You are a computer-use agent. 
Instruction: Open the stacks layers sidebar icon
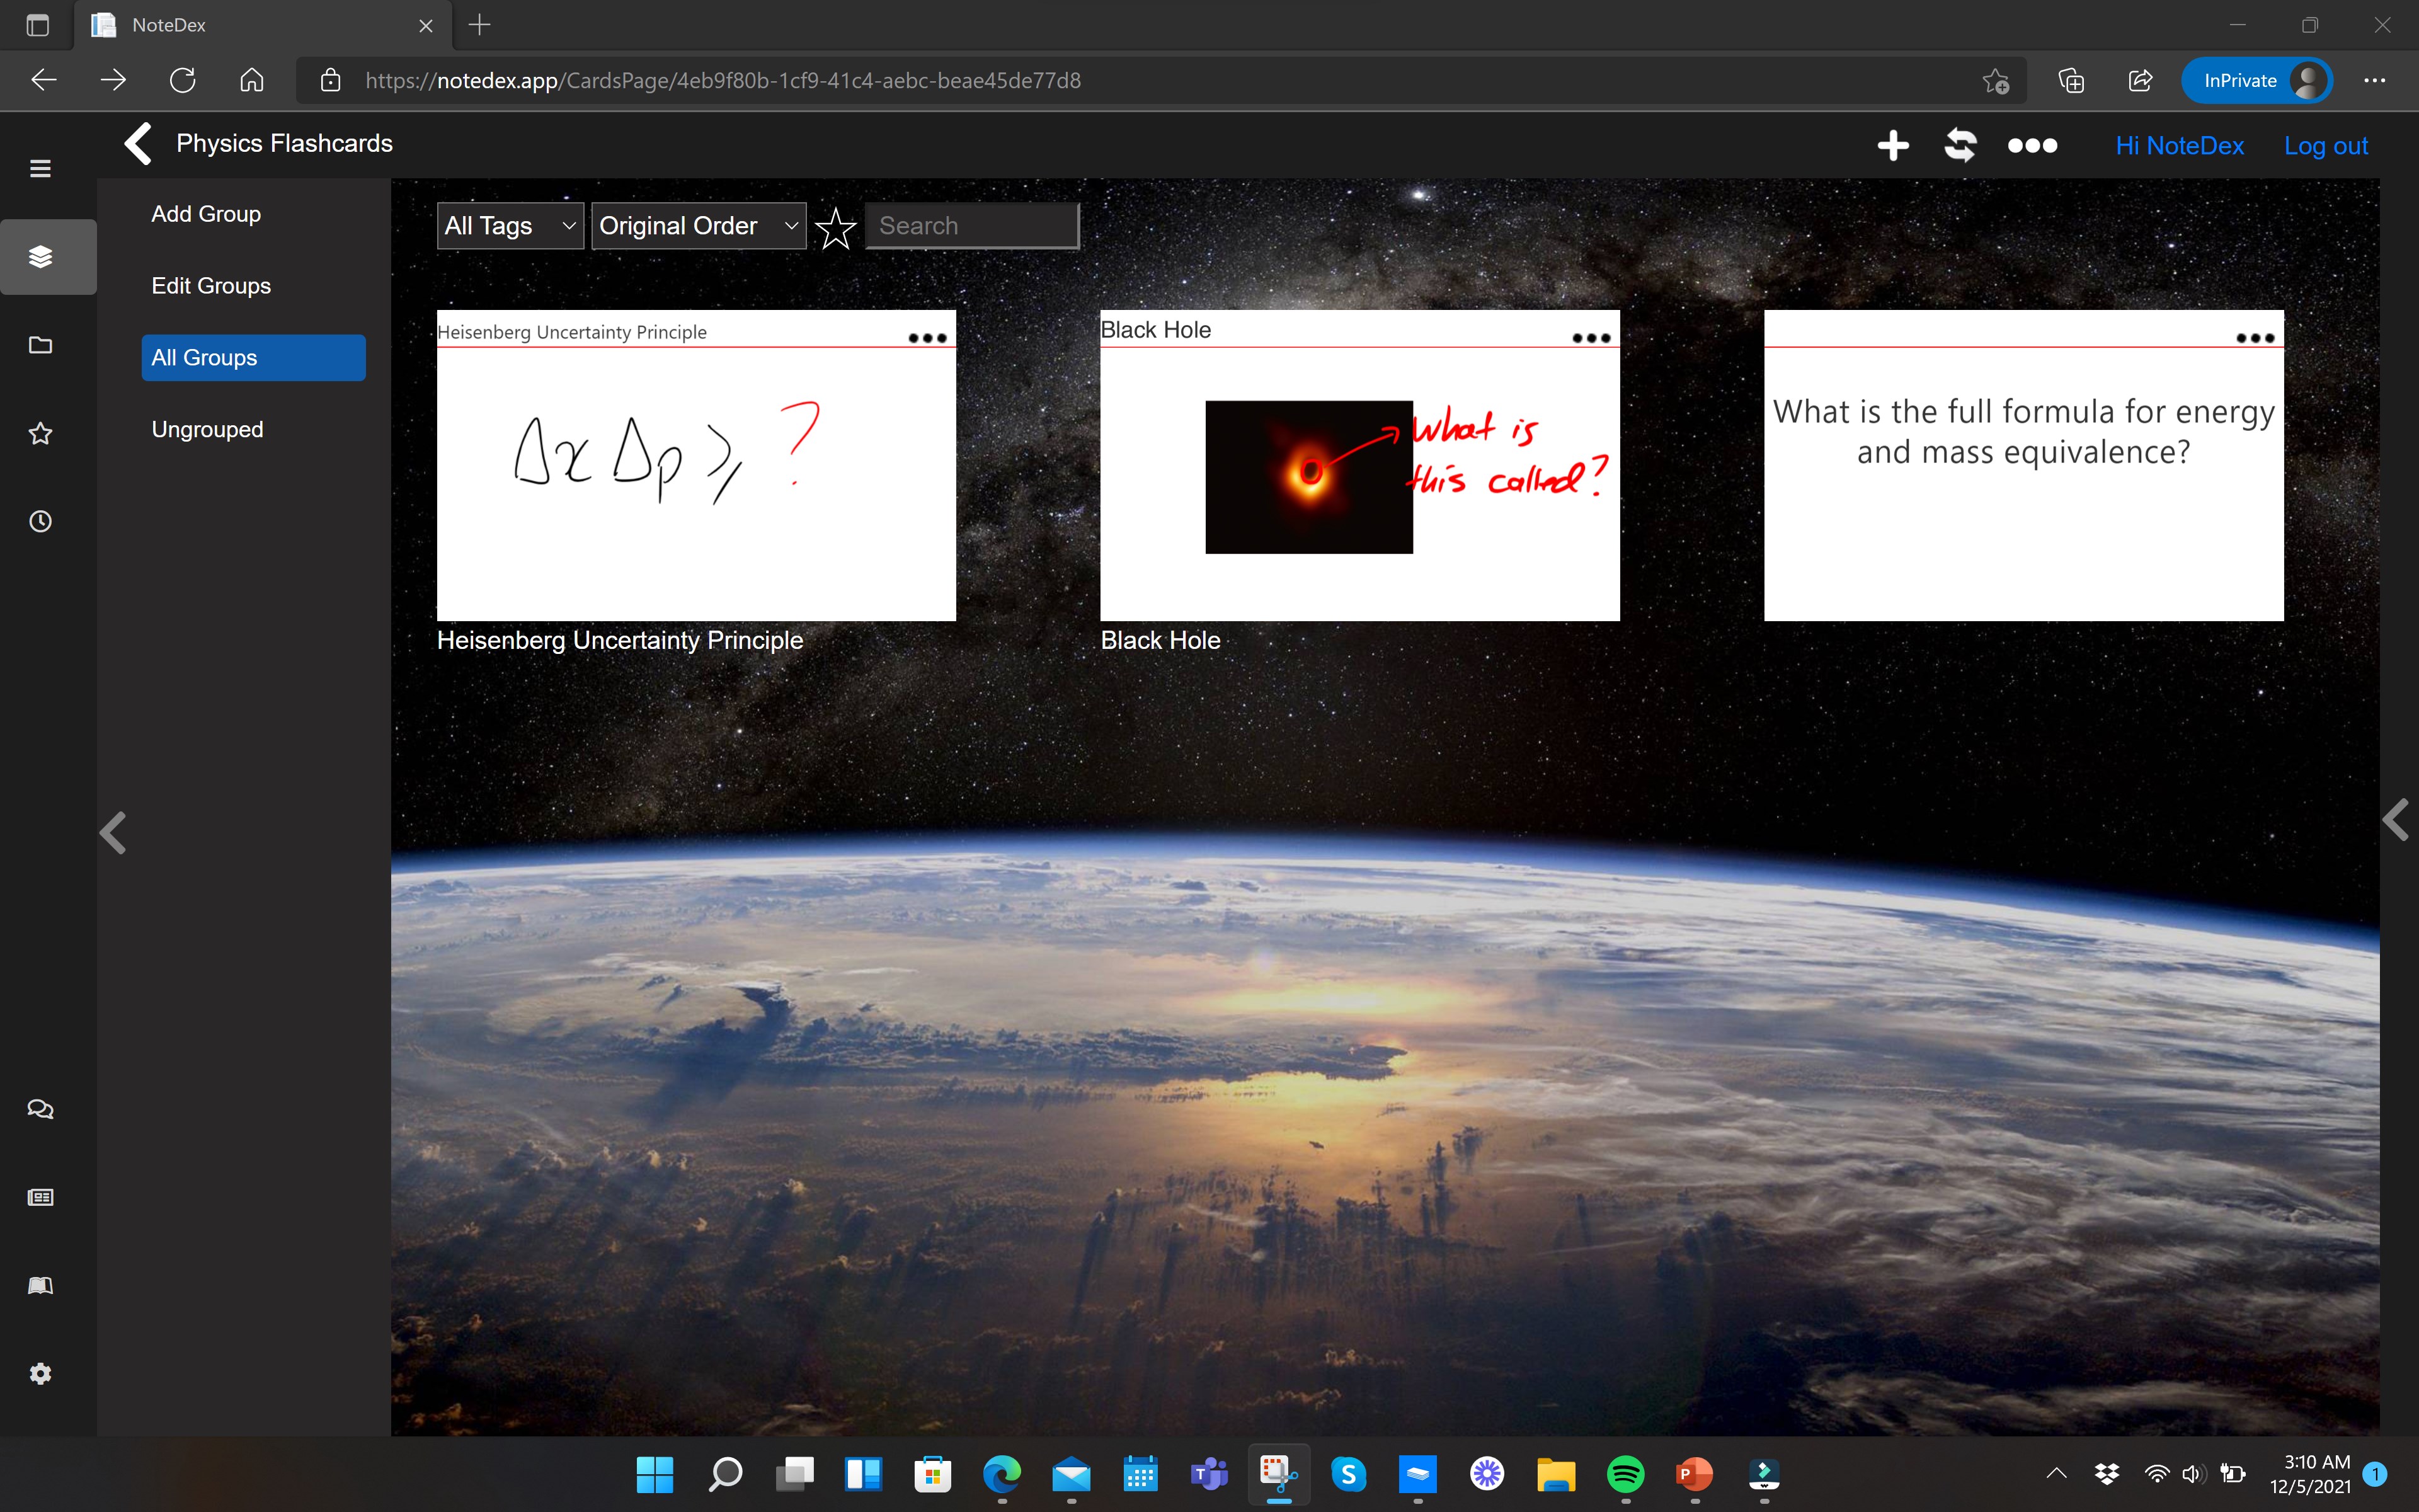tap(40, 257)
